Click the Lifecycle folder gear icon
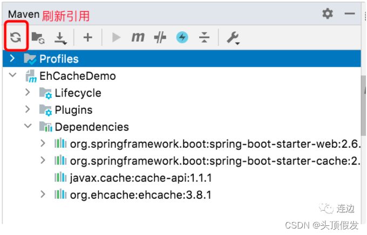Viewport: 367px width, 235px height. tap(46, 93)
